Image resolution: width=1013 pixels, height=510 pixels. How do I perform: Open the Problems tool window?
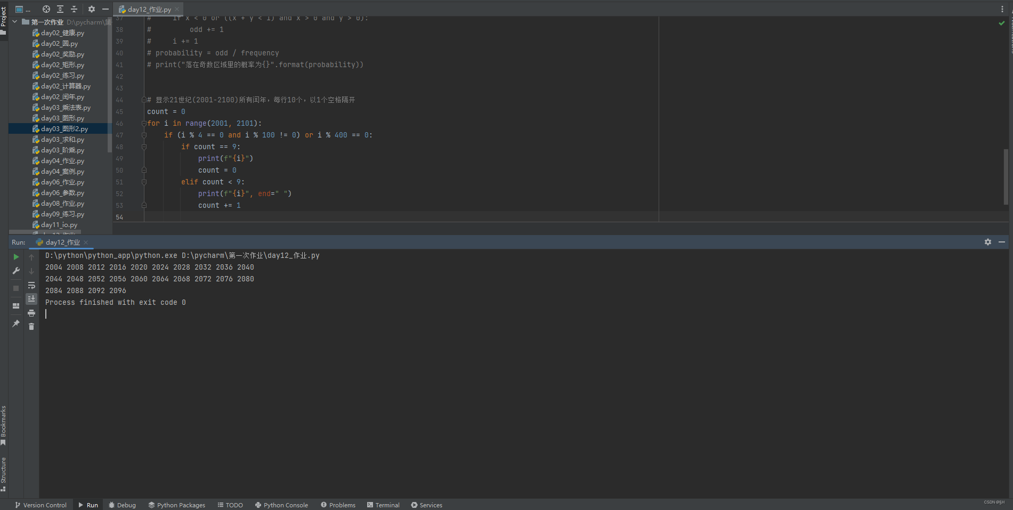click(x=338, y=505)
